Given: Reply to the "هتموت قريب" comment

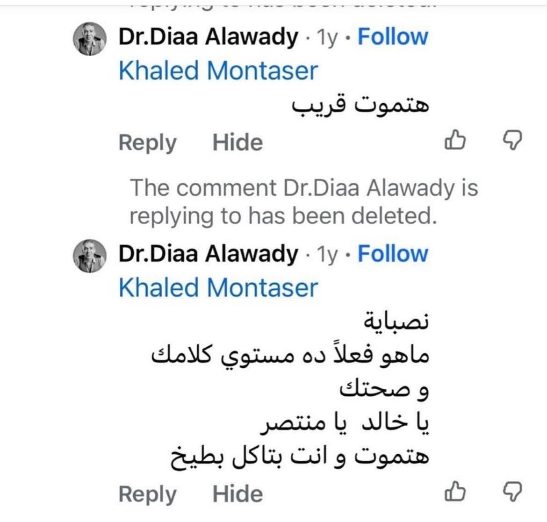Looking at the screenshot, I should point(147,143).
